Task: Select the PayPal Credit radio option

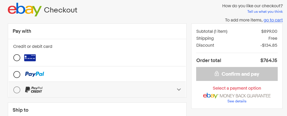Action: 17,90
